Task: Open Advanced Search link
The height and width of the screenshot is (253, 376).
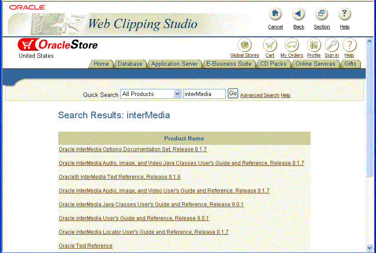Action: click(x=260, y=95)
